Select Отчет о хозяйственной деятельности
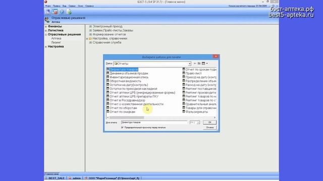The height and width of the screenshot is (181, 323). (x=136, y=104)
